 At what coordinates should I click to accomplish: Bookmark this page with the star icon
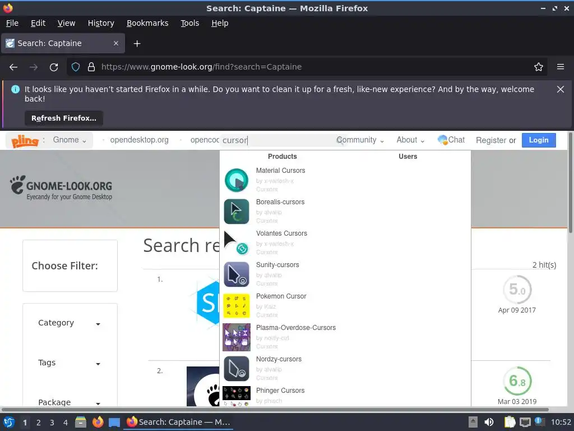[x=539, y=67]
